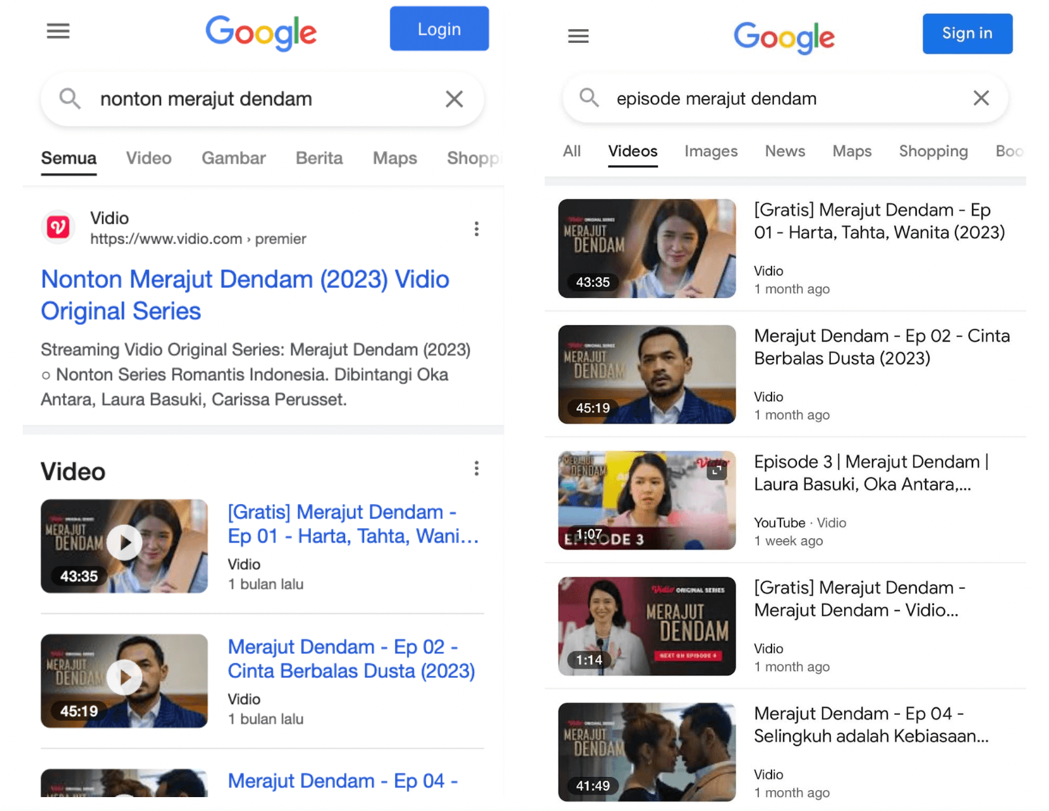Open the three-dot options for the Vidio result
The width and height of the screenshot is (1049, 811).
tap(476, 229)
